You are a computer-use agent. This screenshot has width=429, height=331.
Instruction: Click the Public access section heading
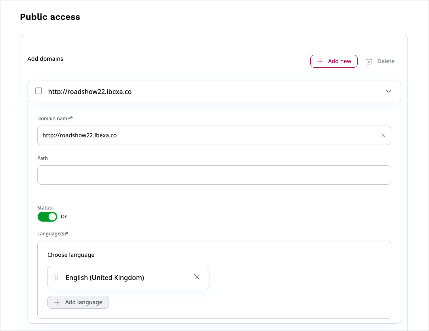click(x=50, y=17)
